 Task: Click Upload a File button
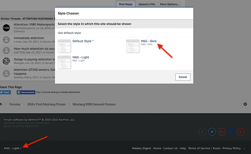(147, 4)
